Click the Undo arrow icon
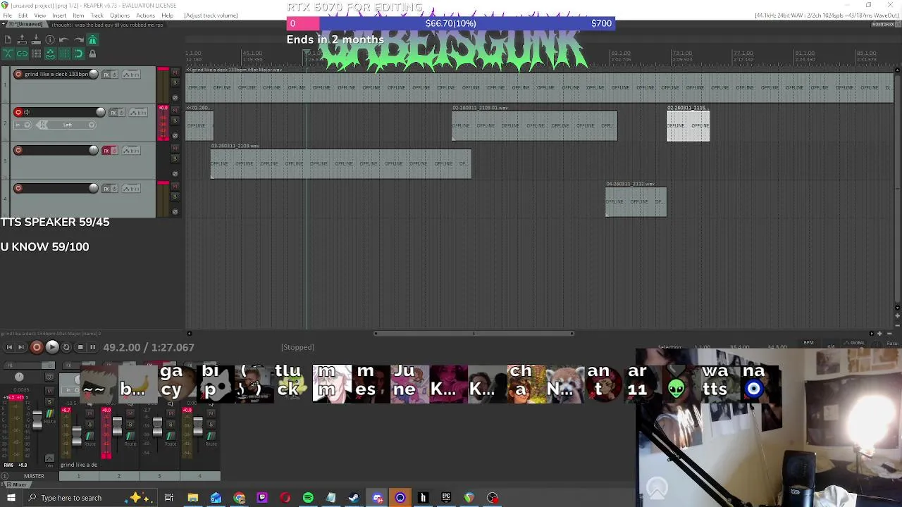Viewport: 902px width, 507px height. (x=64, y=40)
